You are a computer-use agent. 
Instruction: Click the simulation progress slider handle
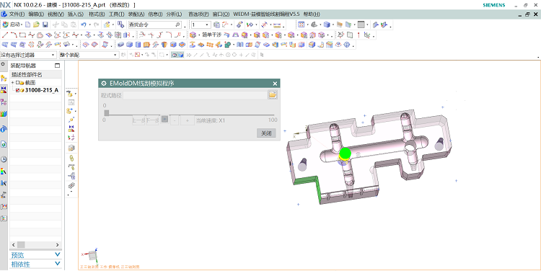[x=107, y=113]
